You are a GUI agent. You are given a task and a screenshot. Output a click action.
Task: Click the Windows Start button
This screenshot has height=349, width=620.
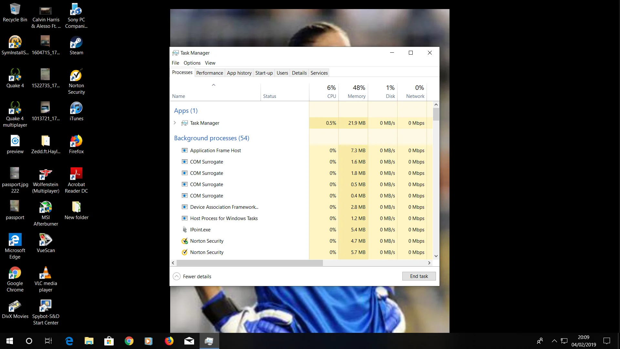point(10,341)
